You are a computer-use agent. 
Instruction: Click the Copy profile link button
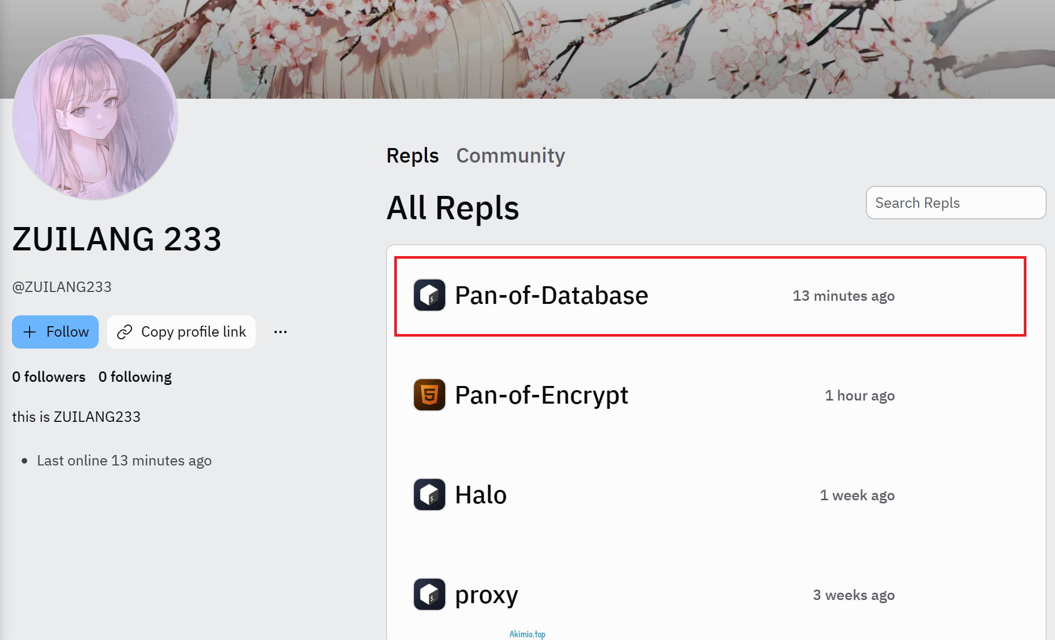coord(181,331)
